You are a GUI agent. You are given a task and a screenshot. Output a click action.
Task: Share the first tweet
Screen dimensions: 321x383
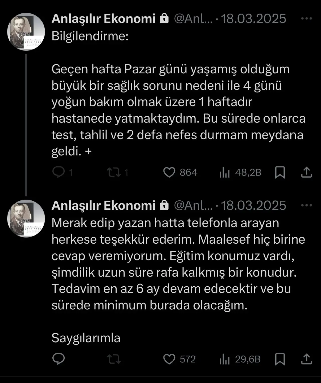click(306, 173)
